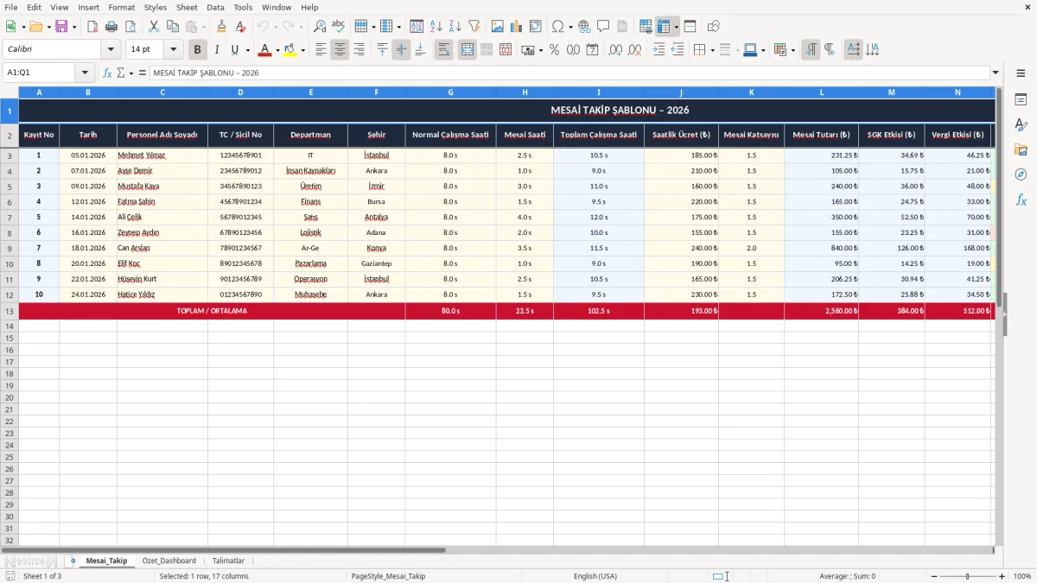
Task: Run the spelling check
Action: pyautogui.click(x=339, y=27)
